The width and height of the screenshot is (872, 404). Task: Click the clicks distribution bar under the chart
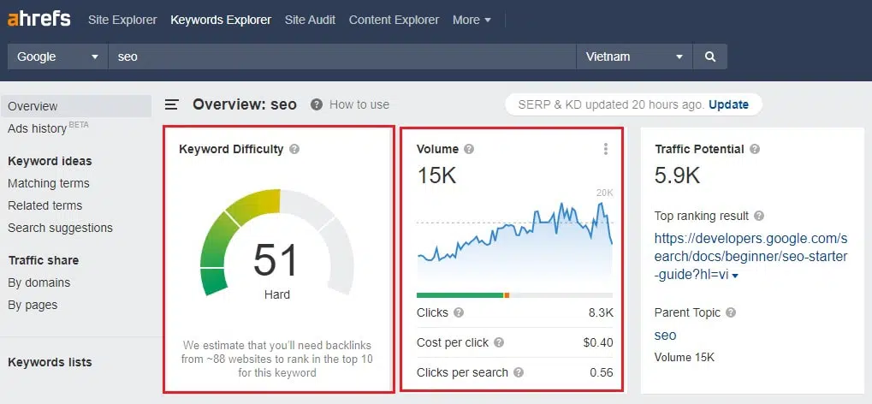514,295
